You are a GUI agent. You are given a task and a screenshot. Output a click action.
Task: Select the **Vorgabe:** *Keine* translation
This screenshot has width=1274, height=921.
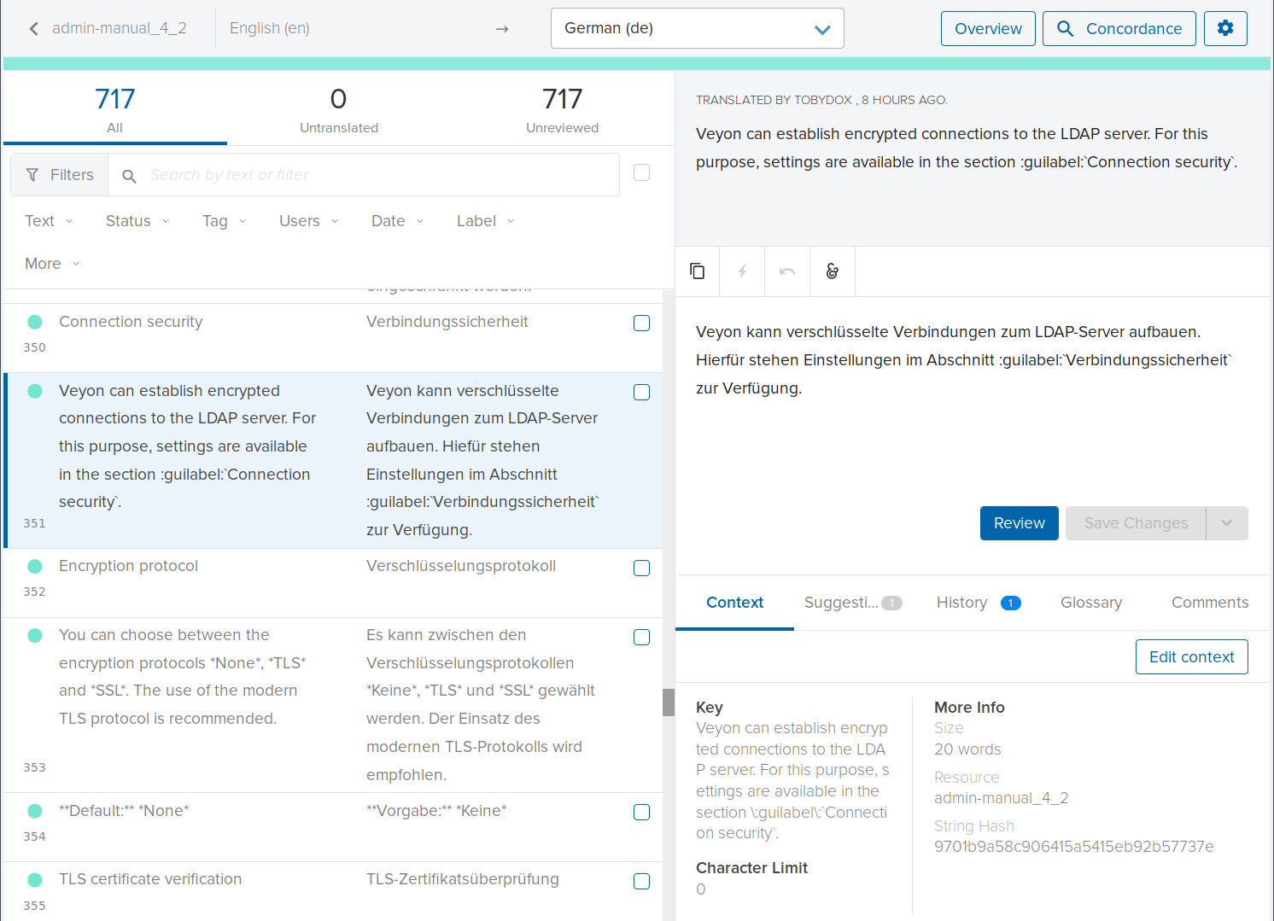(436, 811)
